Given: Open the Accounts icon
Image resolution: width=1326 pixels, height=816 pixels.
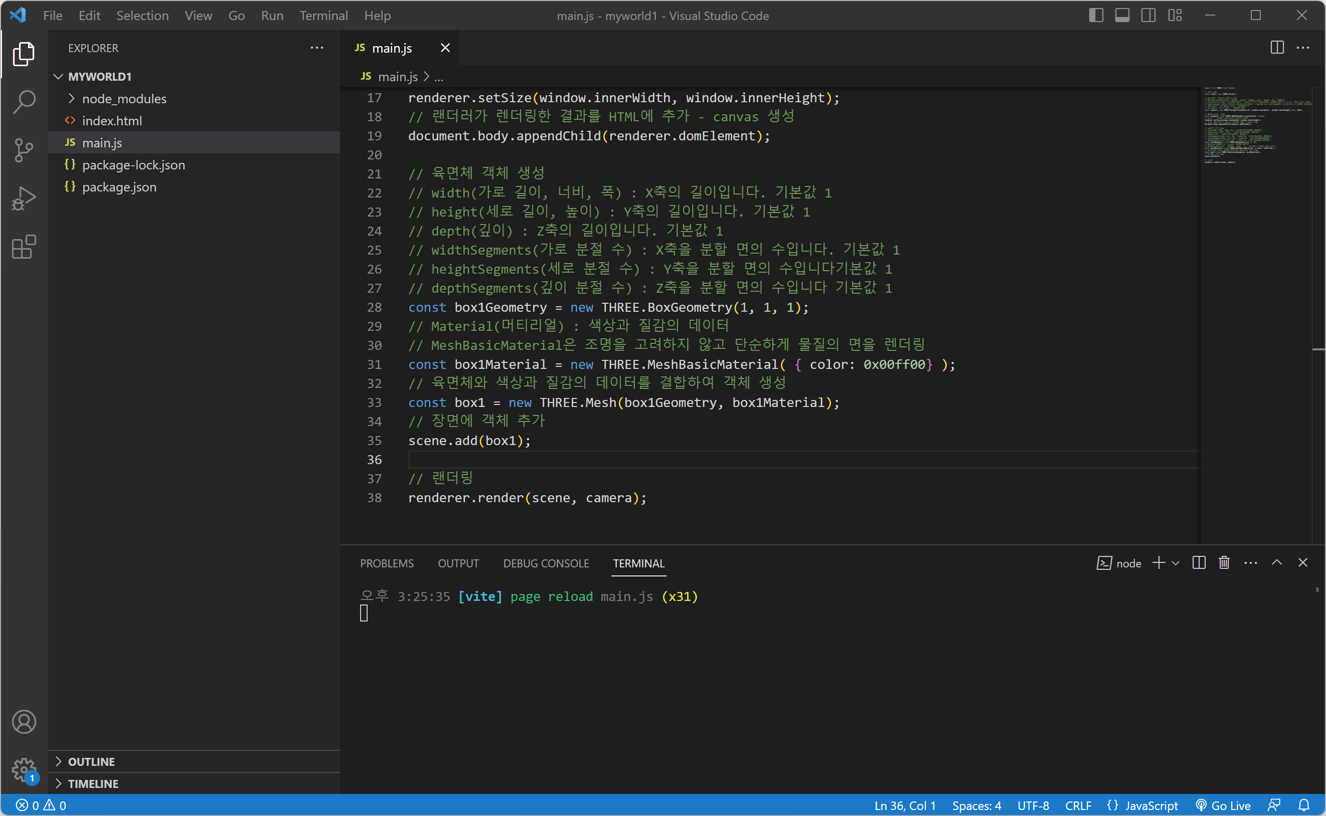Looking at the screenshot, I should (x=24, y=722).
